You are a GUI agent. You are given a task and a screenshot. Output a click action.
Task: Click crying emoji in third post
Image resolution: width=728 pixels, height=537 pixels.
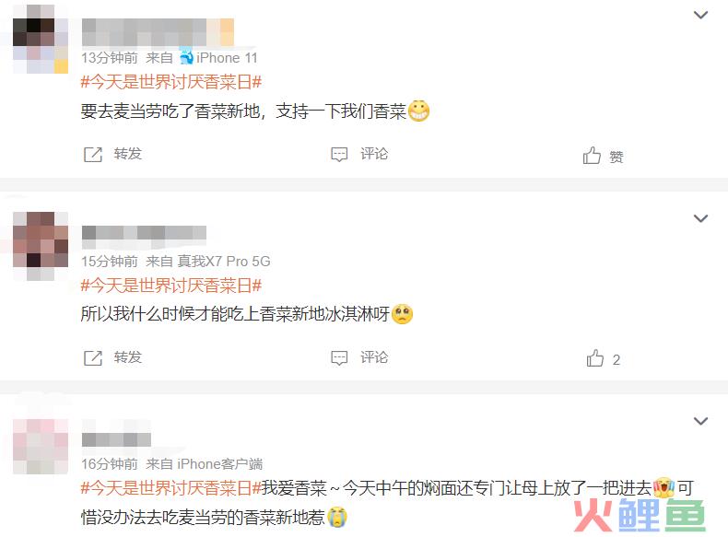click(337, 517)
